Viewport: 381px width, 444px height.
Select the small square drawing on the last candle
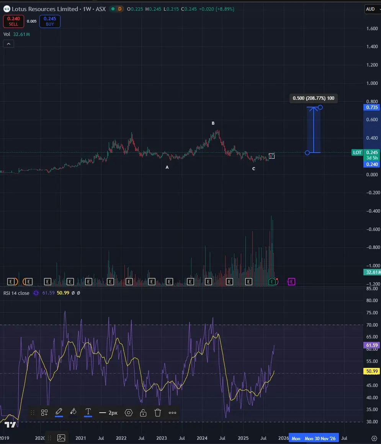click(x=271, y=156)
